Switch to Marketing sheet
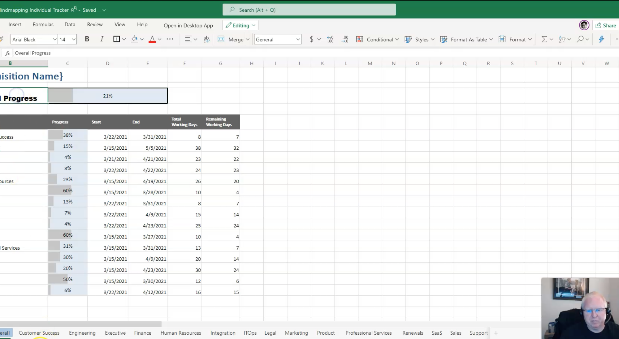The height and width of the screenshot is (339, 619). 296,333
